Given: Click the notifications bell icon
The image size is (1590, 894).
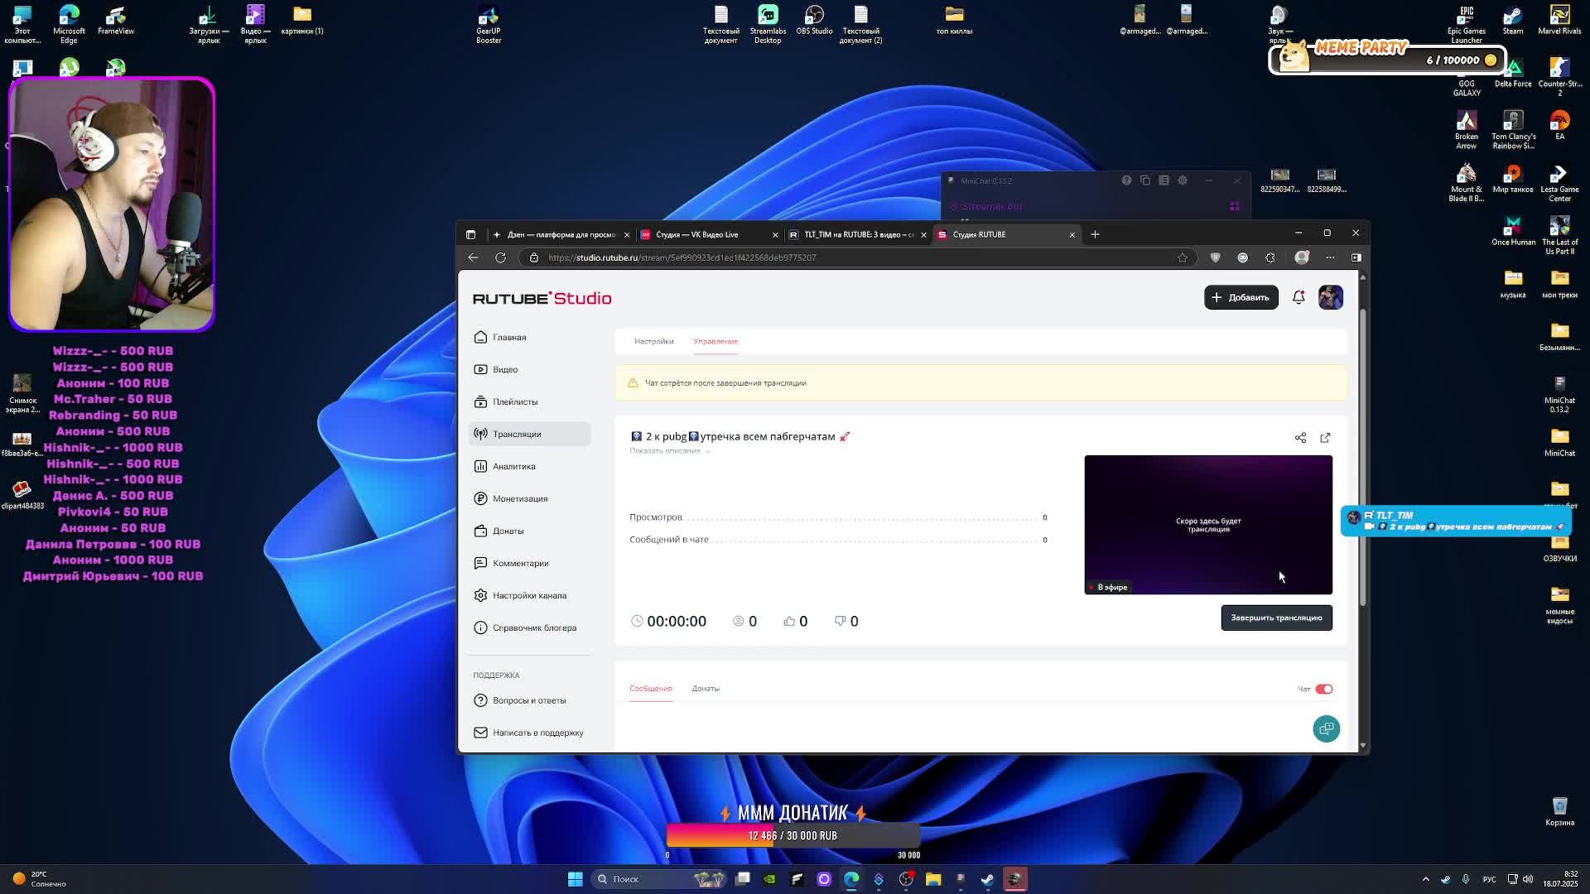Looking at the screenshot, I should tap(1298, 297).
